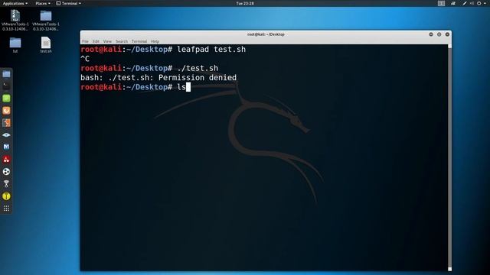
Task: Open the volume indicator in the top bar
Action: tap(472, 3)
